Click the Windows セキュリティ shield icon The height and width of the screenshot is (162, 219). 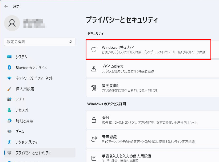click(x=94, y=50)
